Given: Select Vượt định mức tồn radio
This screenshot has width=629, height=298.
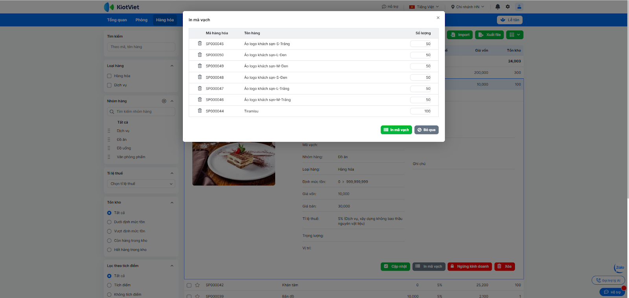Looking at the screenshot, I should (109, 231).
